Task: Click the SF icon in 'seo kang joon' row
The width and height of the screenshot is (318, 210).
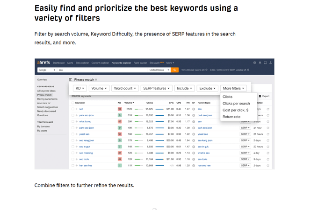Action: click(194, 140)
